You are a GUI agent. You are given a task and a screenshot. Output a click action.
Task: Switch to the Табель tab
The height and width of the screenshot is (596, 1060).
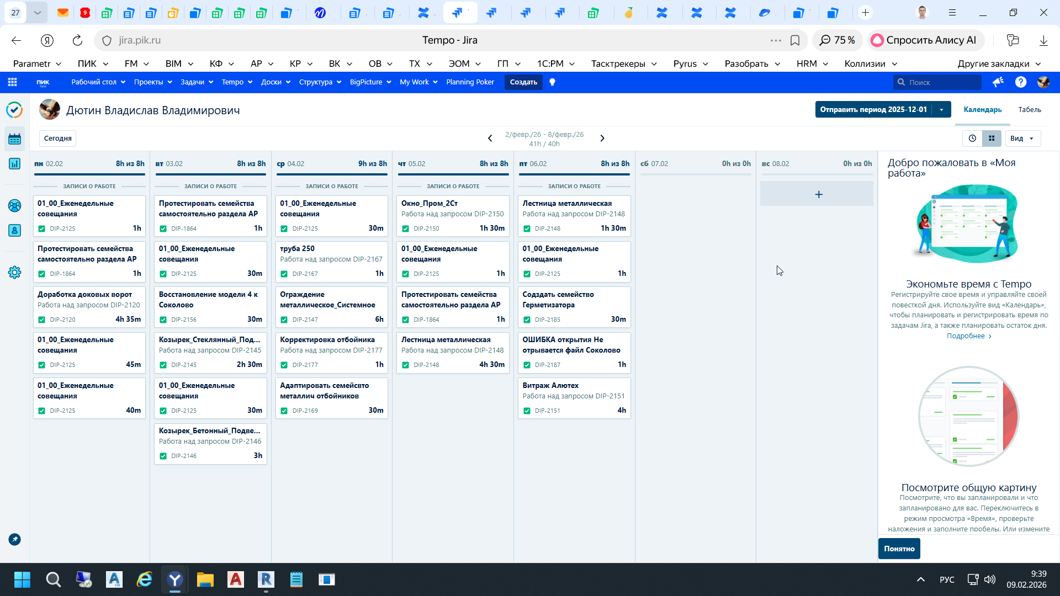(1030, 110)
